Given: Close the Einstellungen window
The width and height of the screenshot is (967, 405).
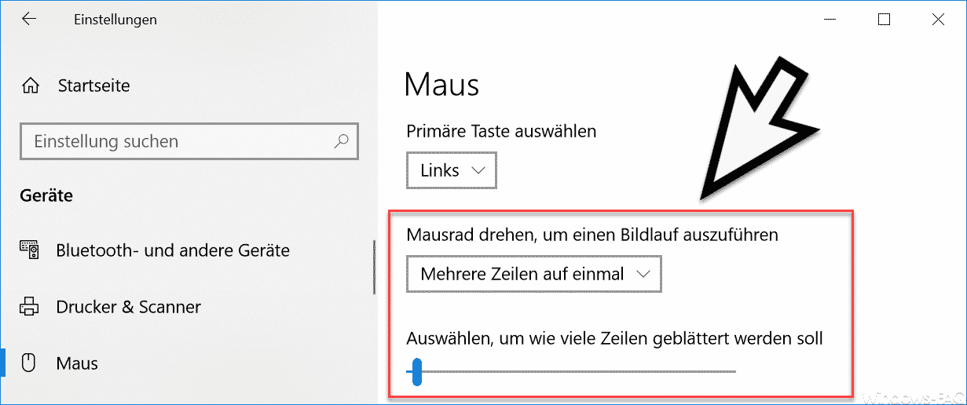Looking at the screenshot, I should point(938,20).
